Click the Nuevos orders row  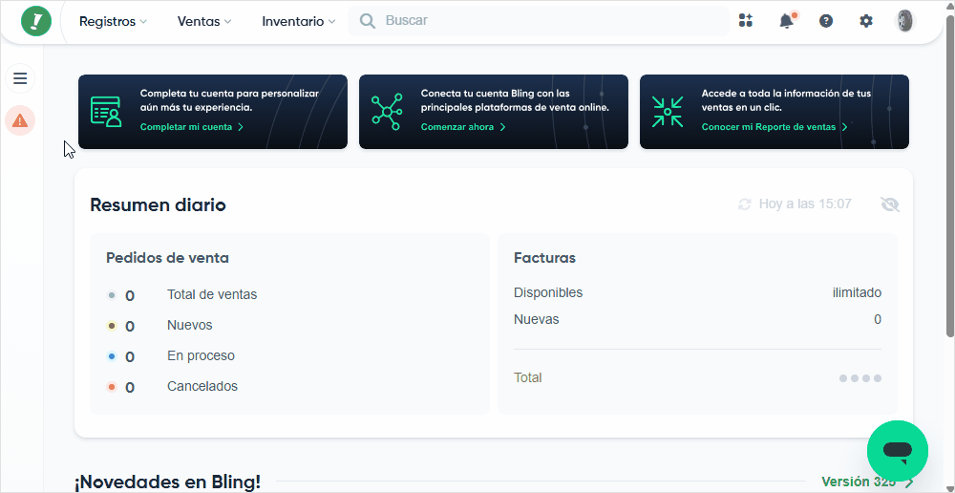click(159, 326)
